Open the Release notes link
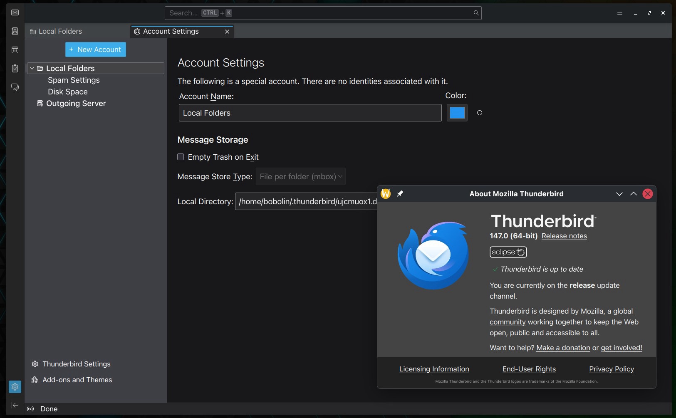Image resolution: width=676 pixels, height=418 pixels. coord(564,236)
